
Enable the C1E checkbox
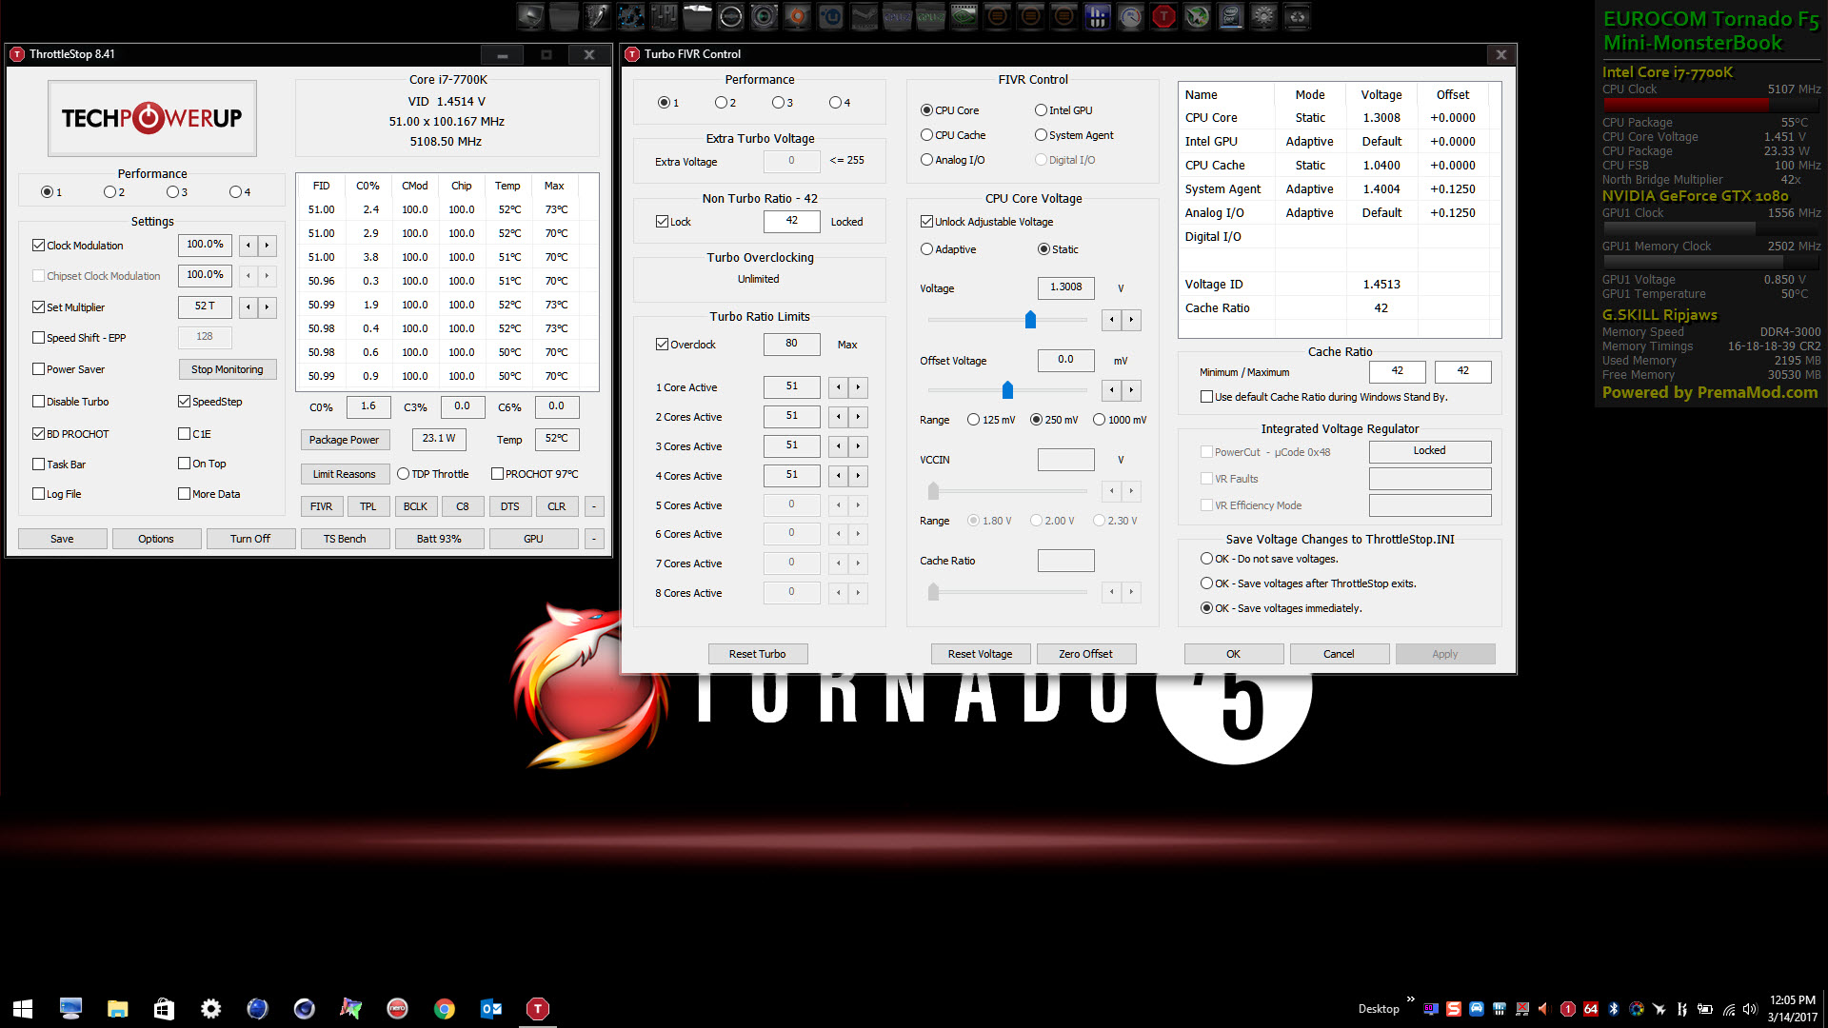[x=184, y=434]
